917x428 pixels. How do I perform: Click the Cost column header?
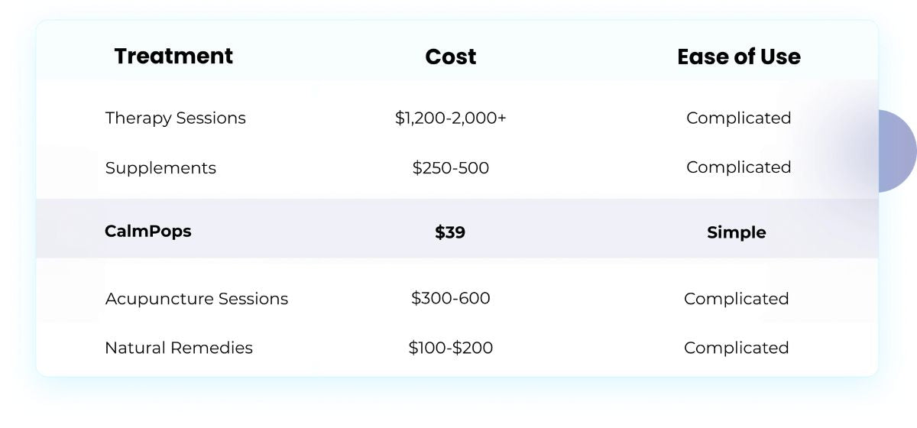(451, 57)
